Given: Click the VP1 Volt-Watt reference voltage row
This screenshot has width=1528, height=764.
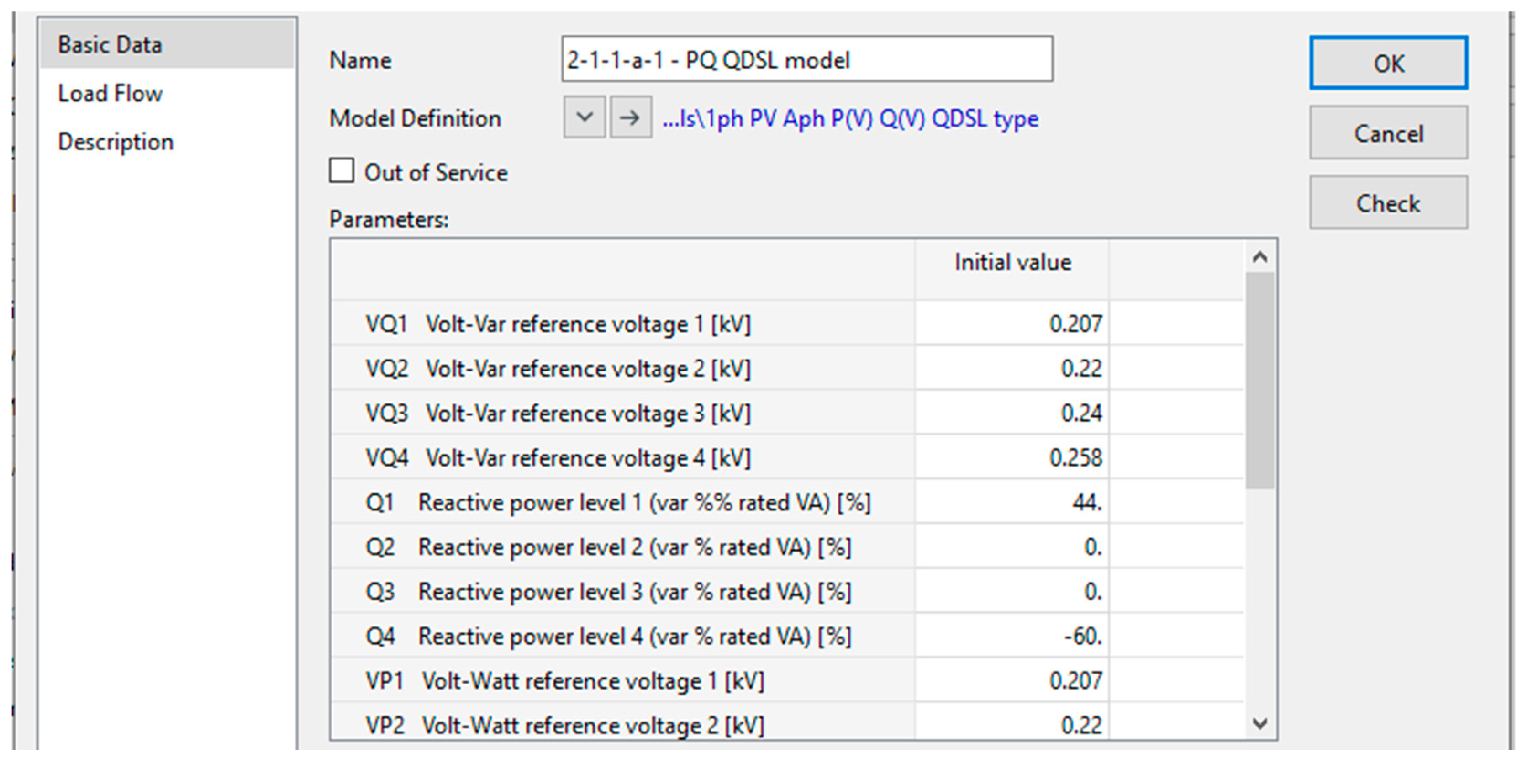Looking at the screenshot, I should pyautogui.click(x=593, y=680).
